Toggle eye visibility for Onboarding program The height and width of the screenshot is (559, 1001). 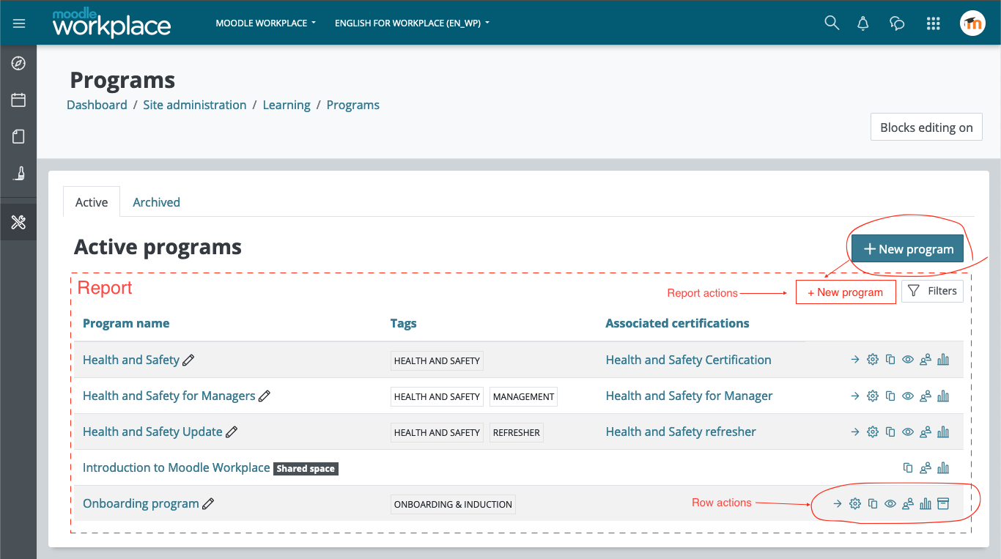pyautogui.click(x=890, y=503)
